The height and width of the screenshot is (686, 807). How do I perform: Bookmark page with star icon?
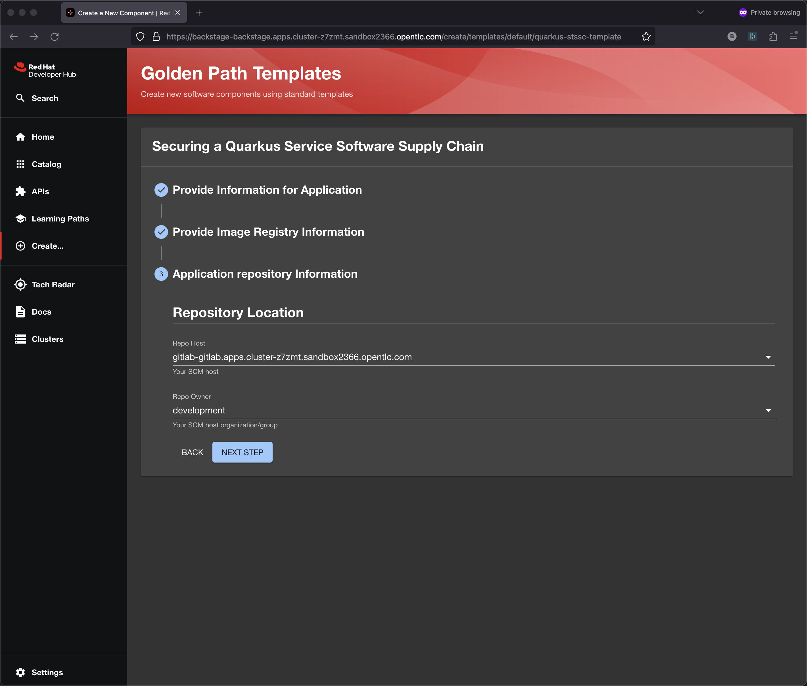pyautogui.click(x=646, y=37)
